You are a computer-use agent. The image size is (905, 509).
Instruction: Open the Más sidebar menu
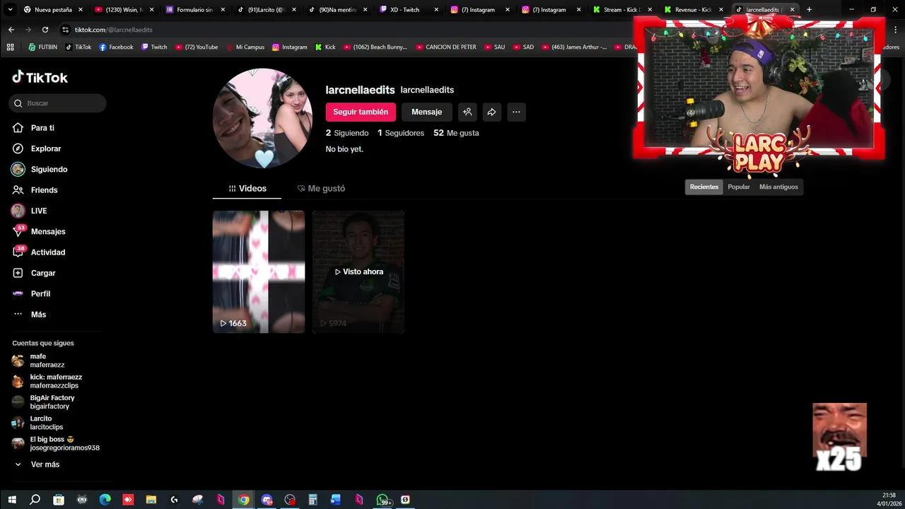[x=38, y=315]
